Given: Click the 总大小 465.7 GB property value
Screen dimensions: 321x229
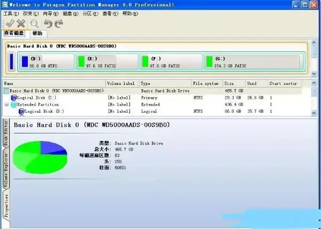Looking at the screenshot, I should coord(124,149).
